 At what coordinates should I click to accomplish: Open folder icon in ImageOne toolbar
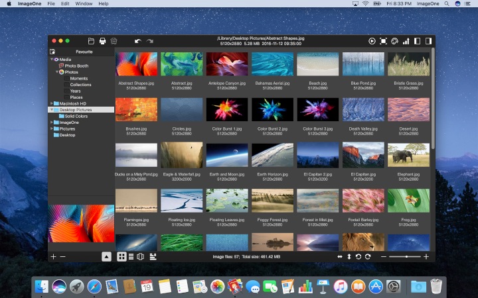click(x=91, y=41)
